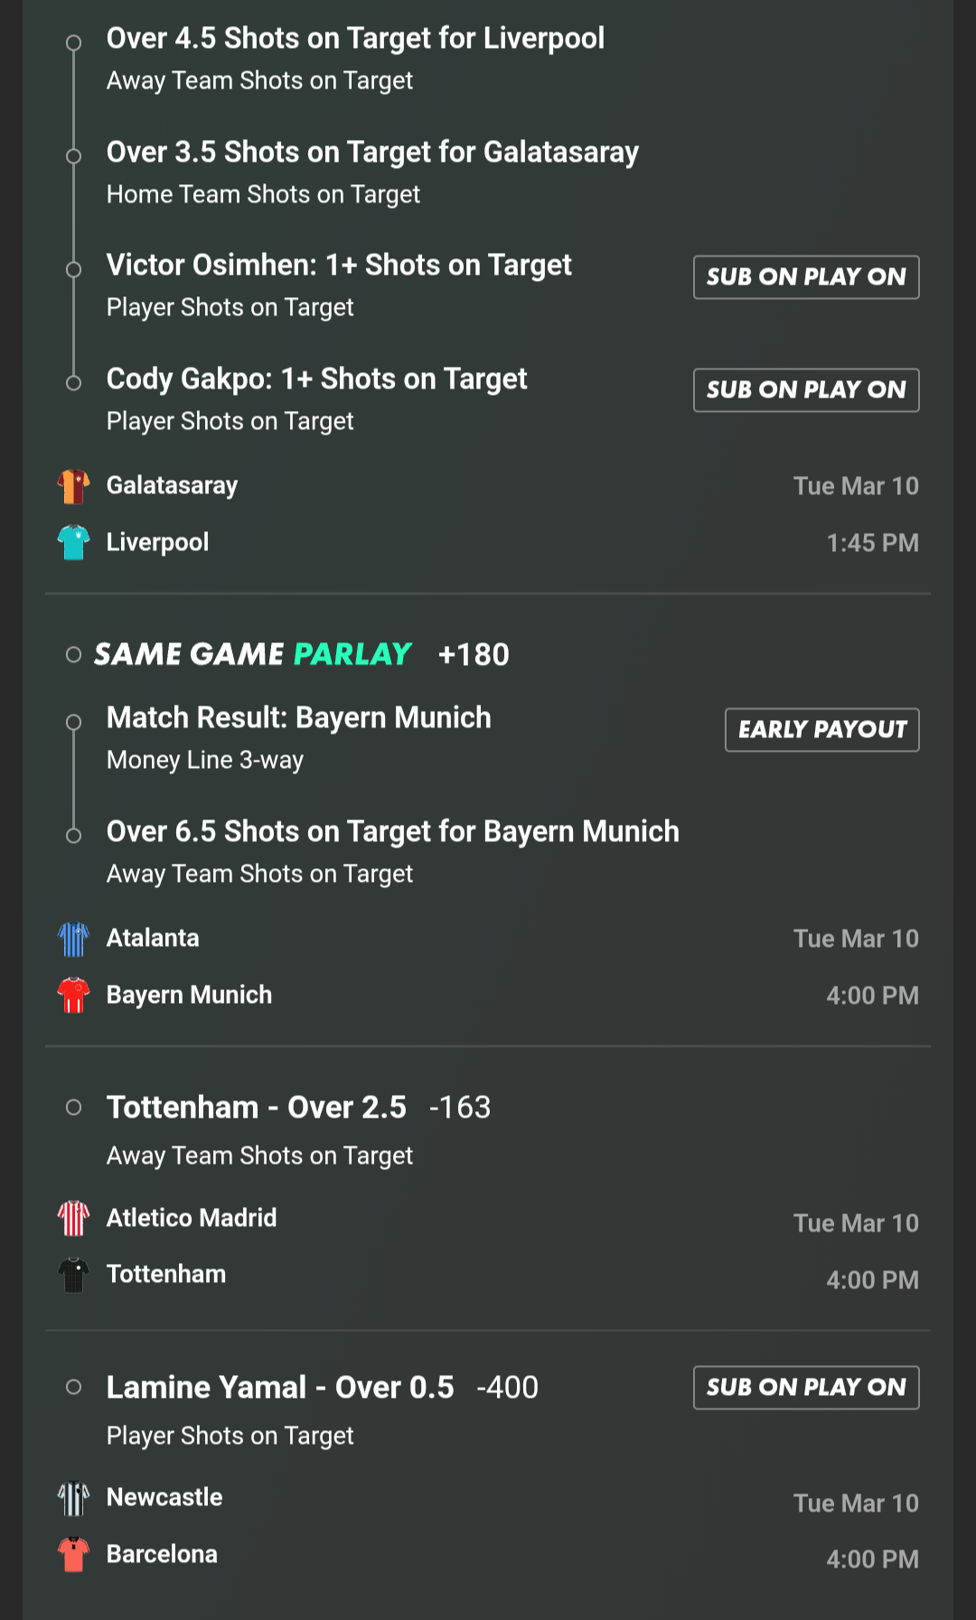Select the Lamine Yamal bet circle marker
Screen dimensions: 976x1620
pyautogui.click(x=74, y=1387)
